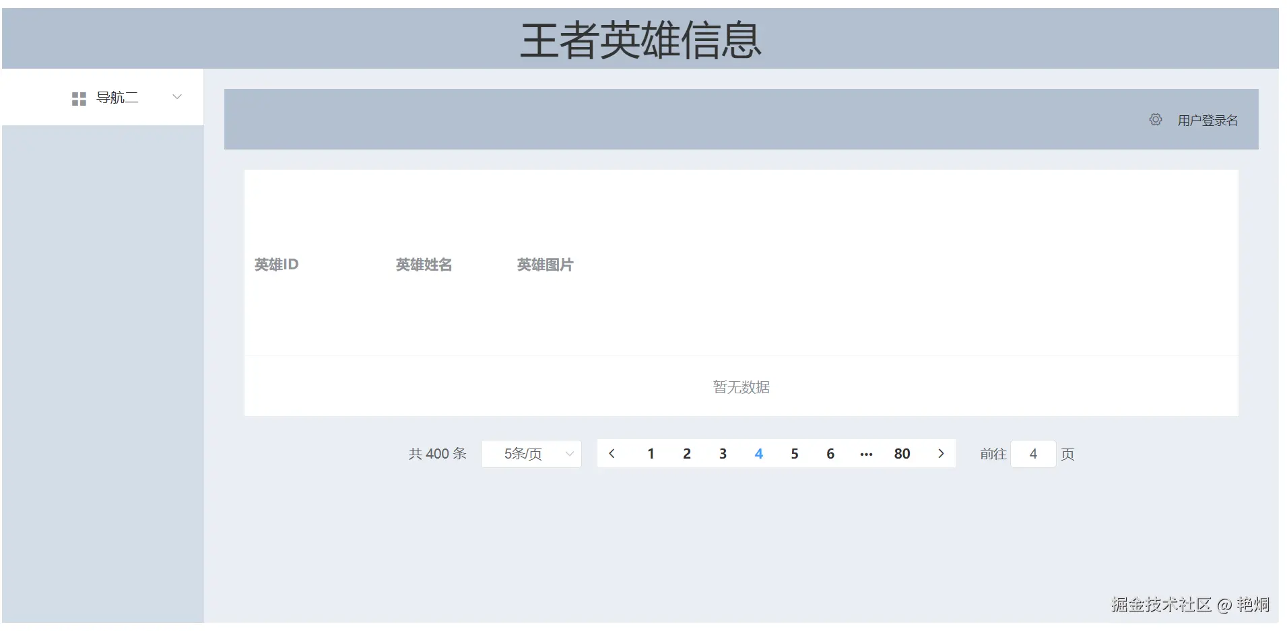
Task: Click the next page arrow in pagination
Action: [941, 453]
